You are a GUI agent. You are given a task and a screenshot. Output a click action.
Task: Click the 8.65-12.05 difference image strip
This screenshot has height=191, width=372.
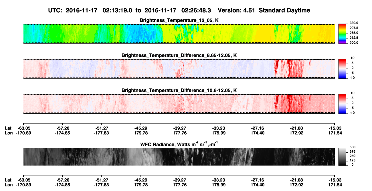[179, 68]
